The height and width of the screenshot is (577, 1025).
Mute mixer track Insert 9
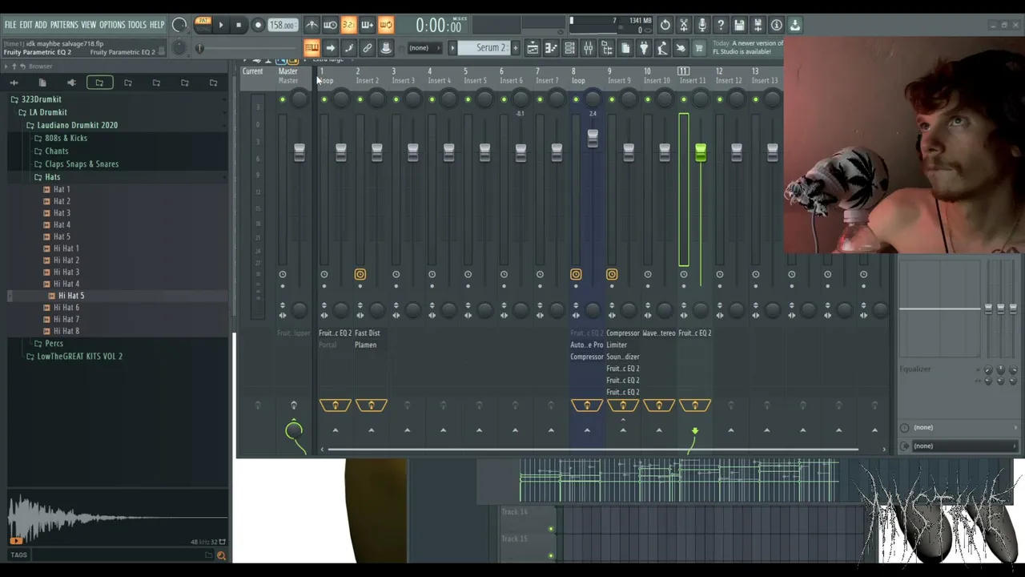tap(612, 99)
